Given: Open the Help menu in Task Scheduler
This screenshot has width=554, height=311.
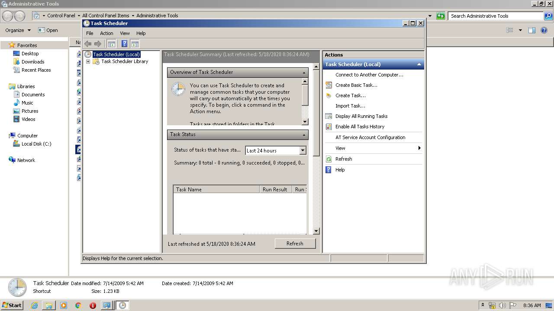Looking at the screenshot, I should (141, 33).
